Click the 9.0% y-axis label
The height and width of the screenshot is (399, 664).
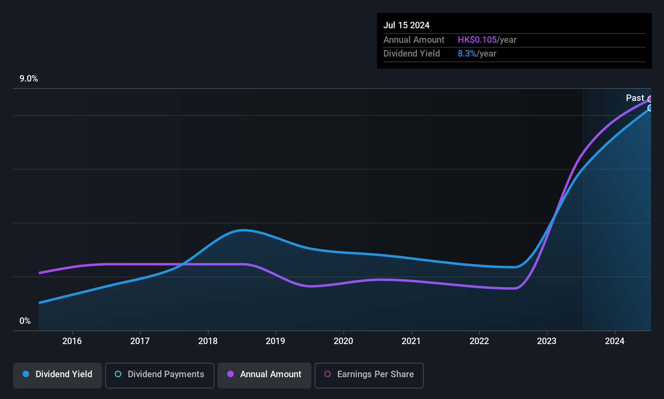(29, 79)
